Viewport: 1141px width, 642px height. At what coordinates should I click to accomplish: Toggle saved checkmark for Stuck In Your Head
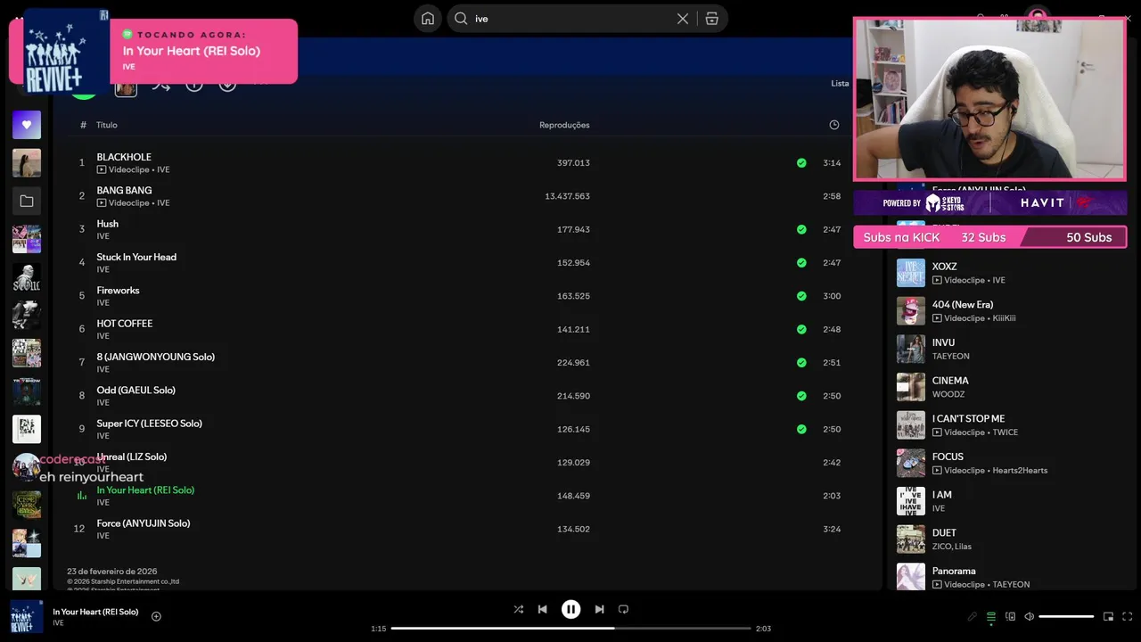tap(801, 263)
